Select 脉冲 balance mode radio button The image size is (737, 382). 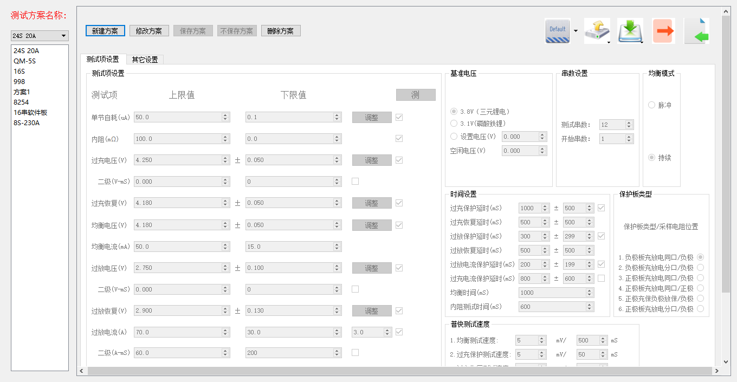coord(651,105)
